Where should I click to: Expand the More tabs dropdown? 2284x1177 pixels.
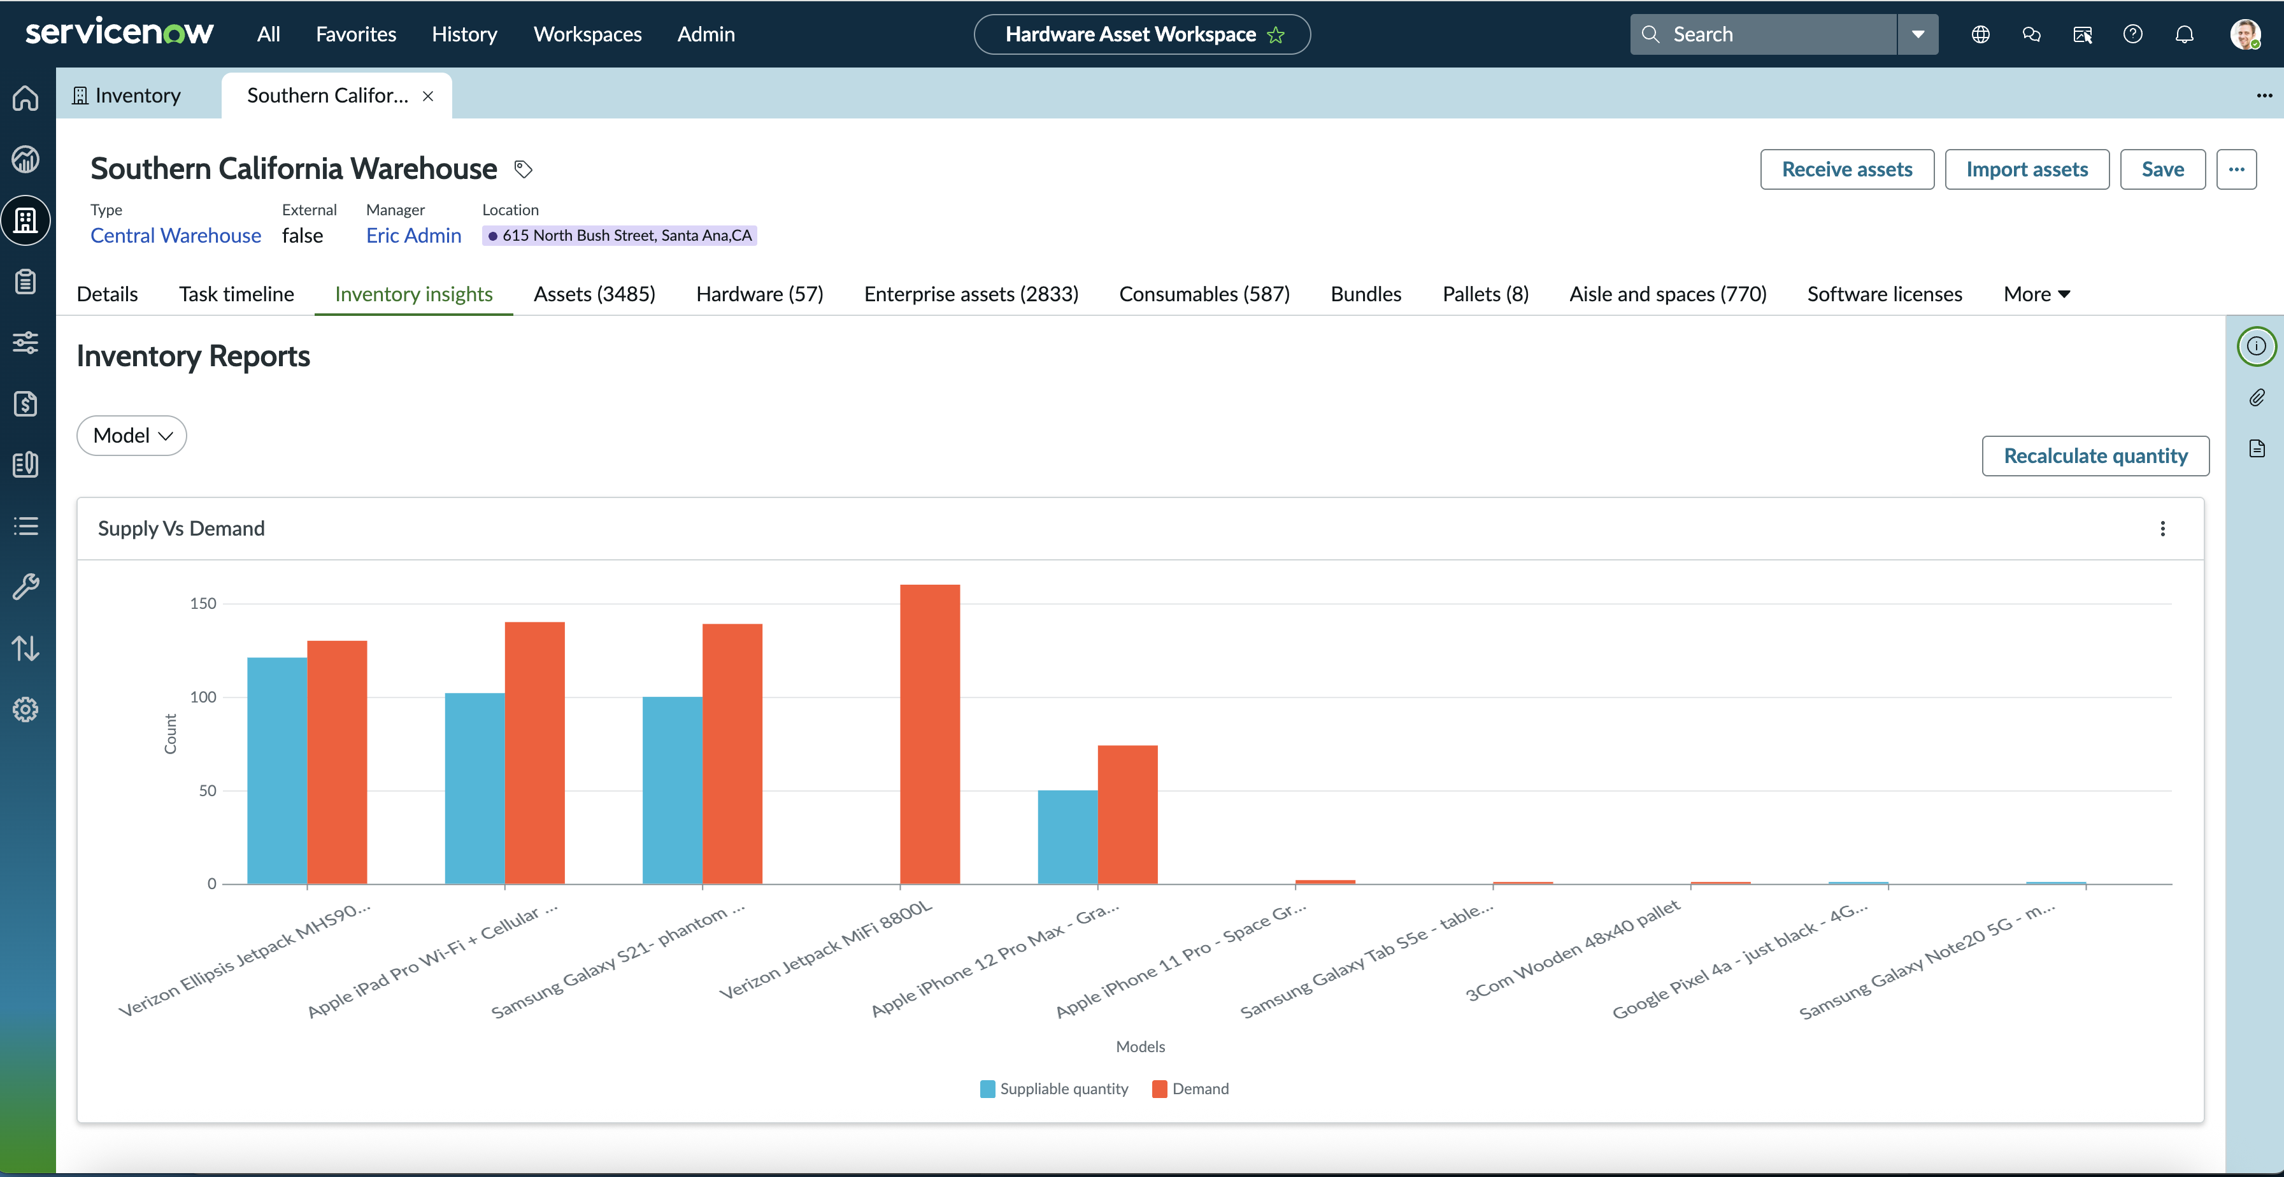point(2037,294)
